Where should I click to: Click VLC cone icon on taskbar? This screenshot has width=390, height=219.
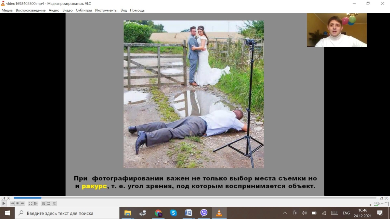[x=219, y=213]
